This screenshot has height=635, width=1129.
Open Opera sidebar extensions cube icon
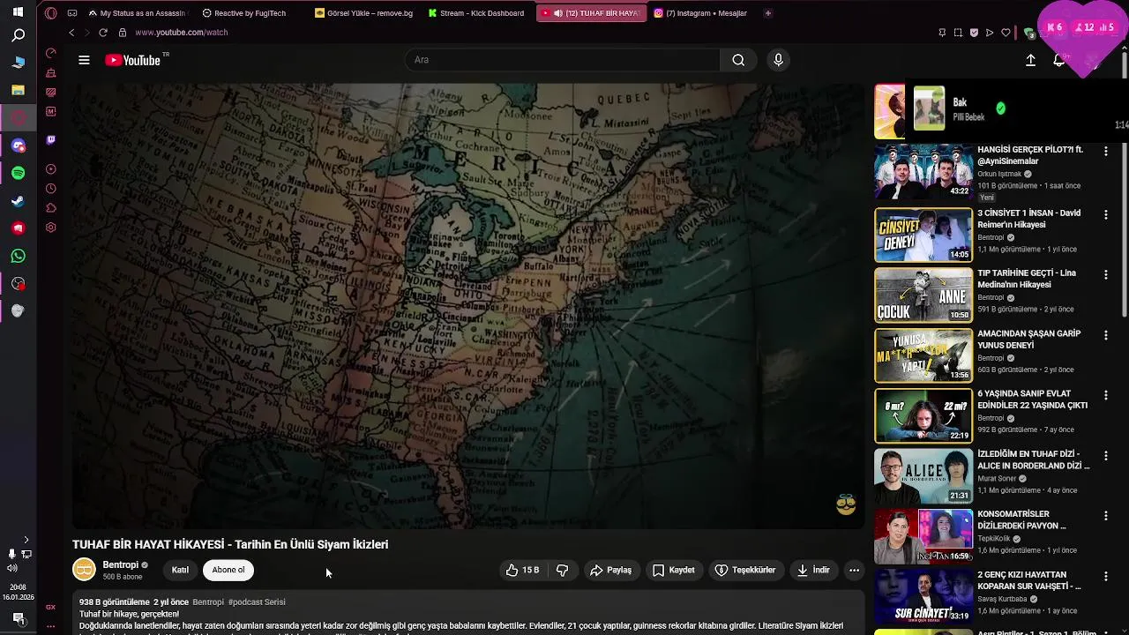click(x=50, y=208)
